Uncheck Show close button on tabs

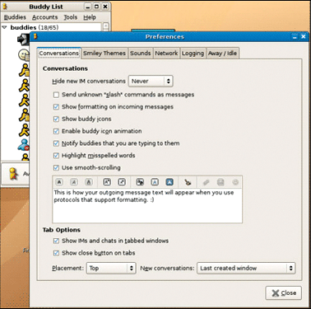click(56, 253)
